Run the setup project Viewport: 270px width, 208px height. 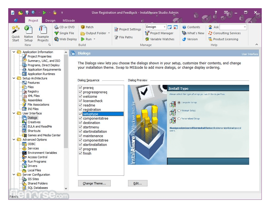(86, 39)
